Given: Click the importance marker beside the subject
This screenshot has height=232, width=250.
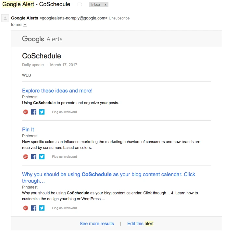Looking at the screenshot, I should [80, 5].
